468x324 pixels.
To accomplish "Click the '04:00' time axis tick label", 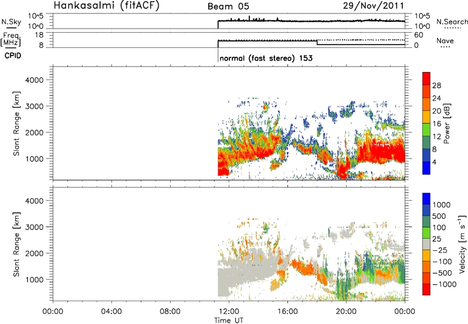I will [x=112, y=312].
